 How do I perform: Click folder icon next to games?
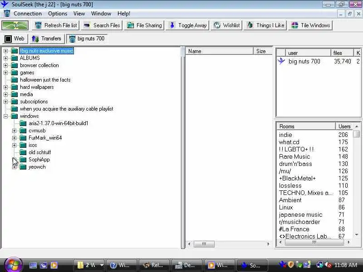(x=15, y=73)
